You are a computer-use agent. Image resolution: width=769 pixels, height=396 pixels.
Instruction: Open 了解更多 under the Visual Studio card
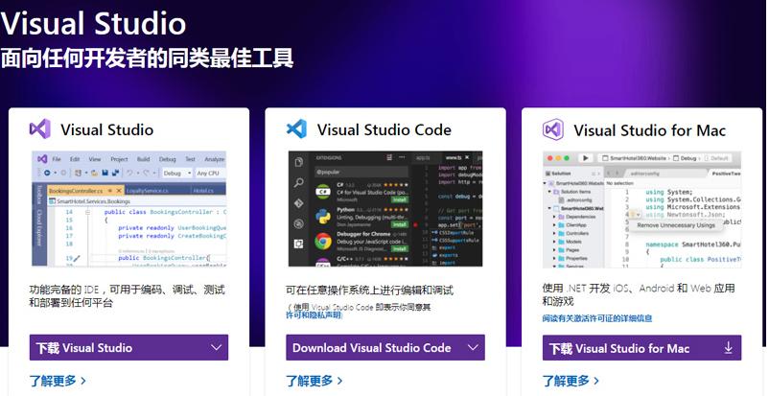(58, 381)
